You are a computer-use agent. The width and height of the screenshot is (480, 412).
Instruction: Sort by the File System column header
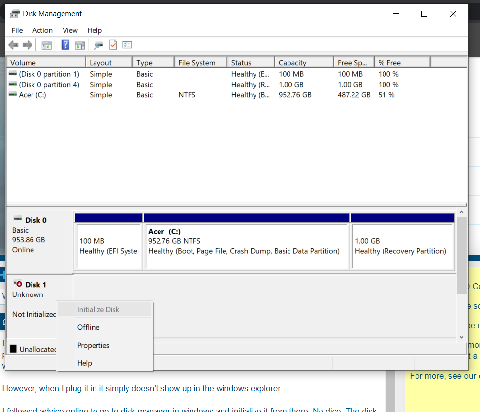pyautogui.click(x=197, y=63)
